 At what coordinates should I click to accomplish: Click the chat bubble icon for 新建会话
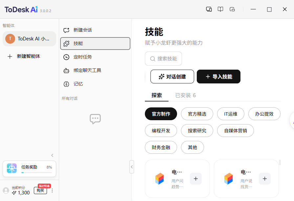(x=66, y=30)
